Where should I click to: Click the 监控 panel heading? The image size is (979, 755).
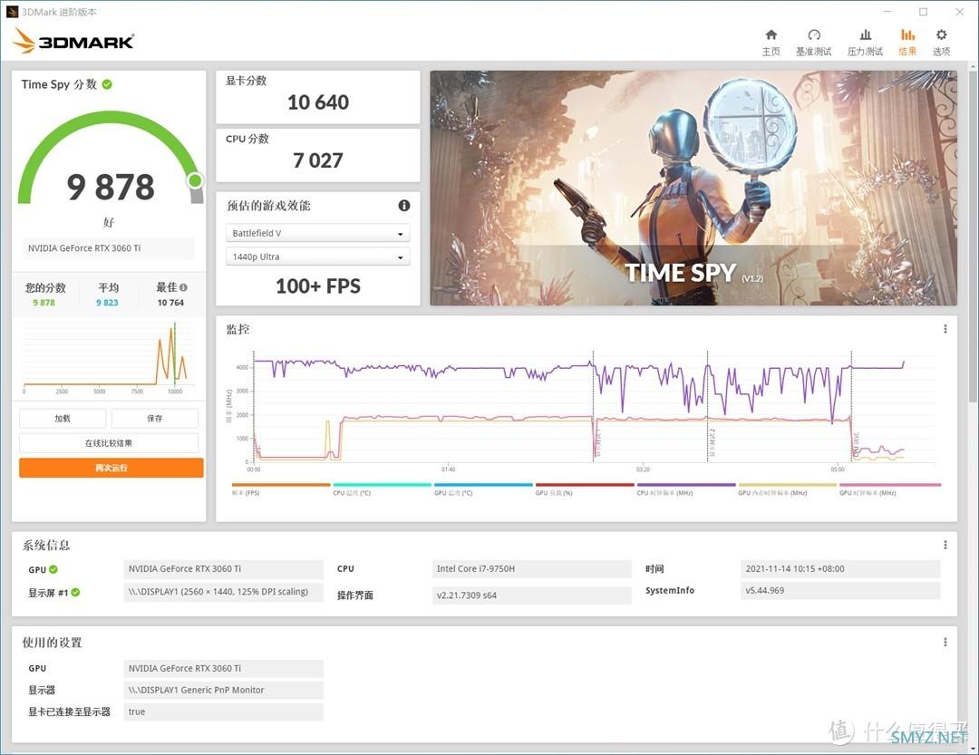(x=237, y=329)
